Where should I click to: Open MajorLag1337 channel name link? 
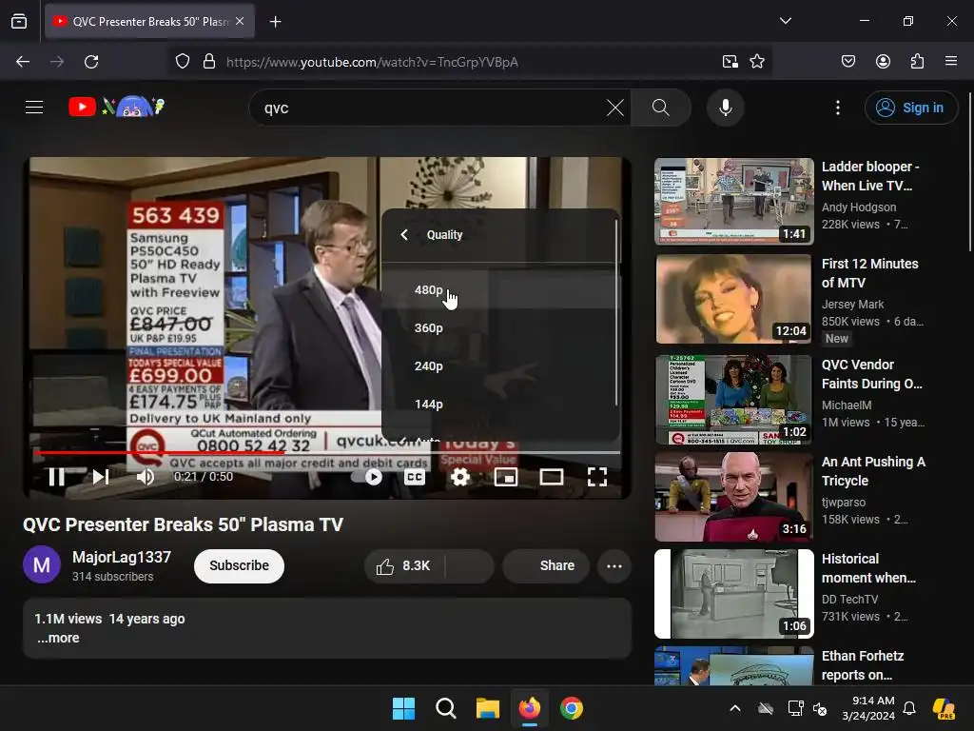click(x=122, y=557)
